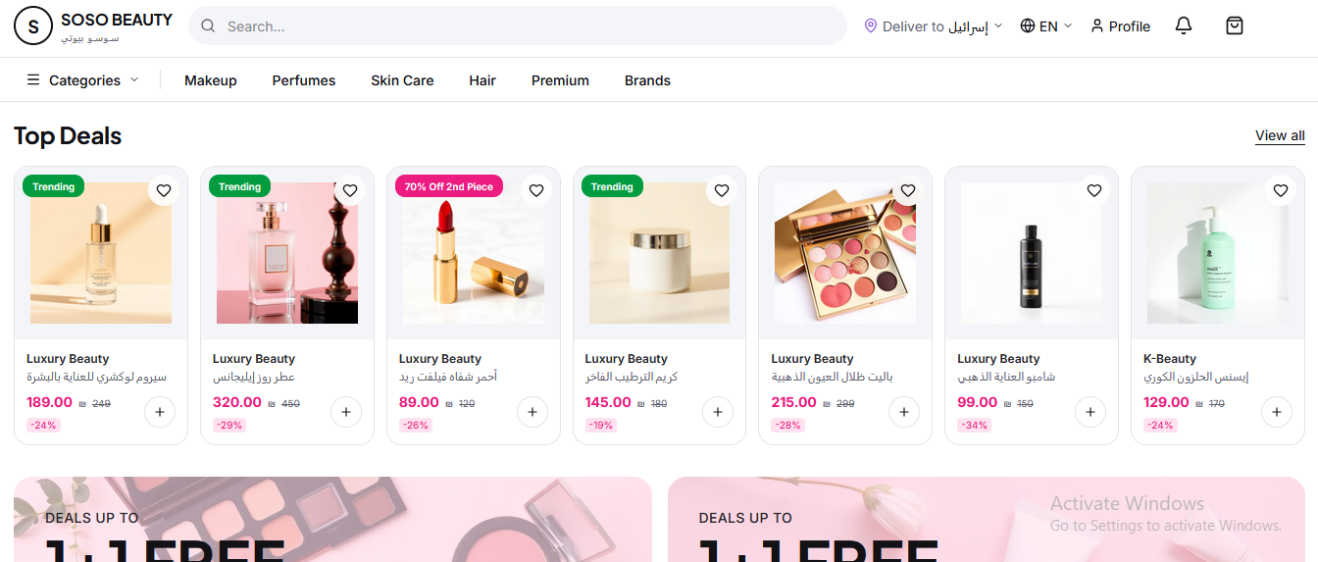Screen dimensions: 1318x562
Task: Open the shopping bag cart
Action: [1235, 26]
